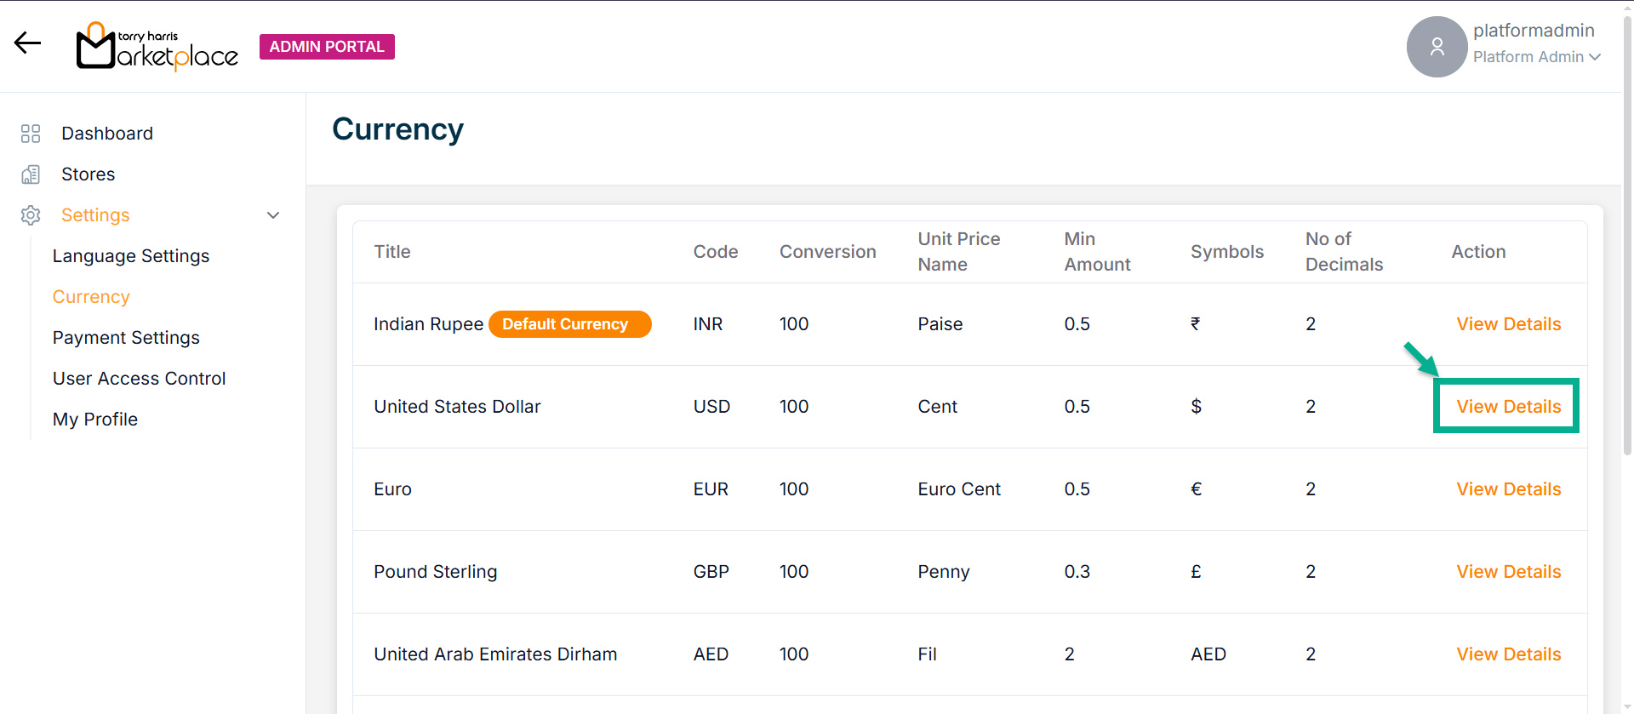Open My Profile from sidebar
Image resolution: width=1634 pixels, height=714 pixels.
95,420
